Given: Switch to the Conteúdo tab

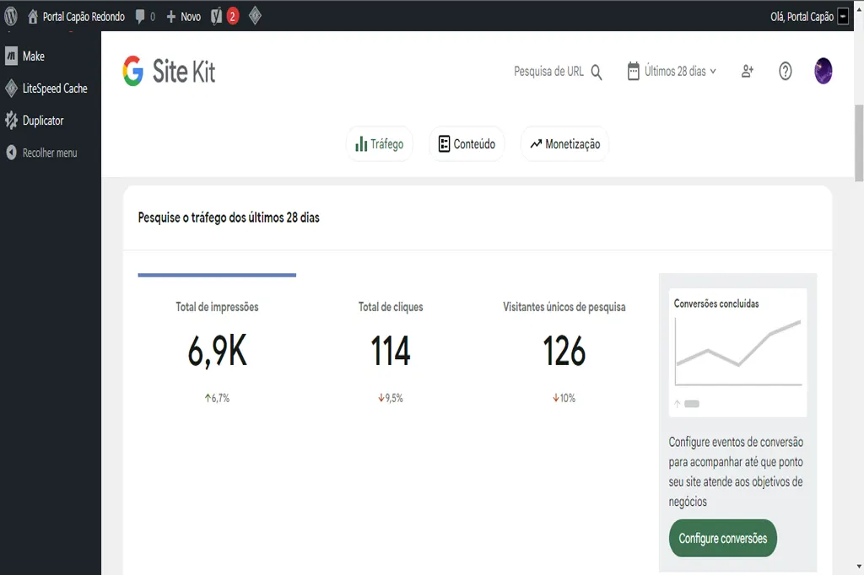Looking at the screenshot, I should (466, 143).
